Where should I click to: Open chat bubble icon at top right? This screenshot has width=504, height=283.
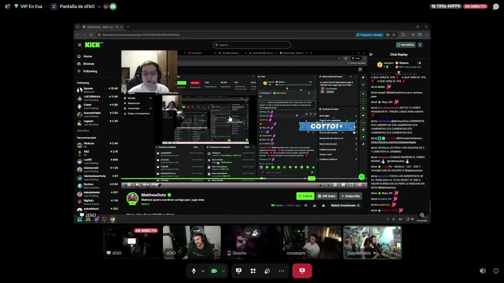click(496, 6)
